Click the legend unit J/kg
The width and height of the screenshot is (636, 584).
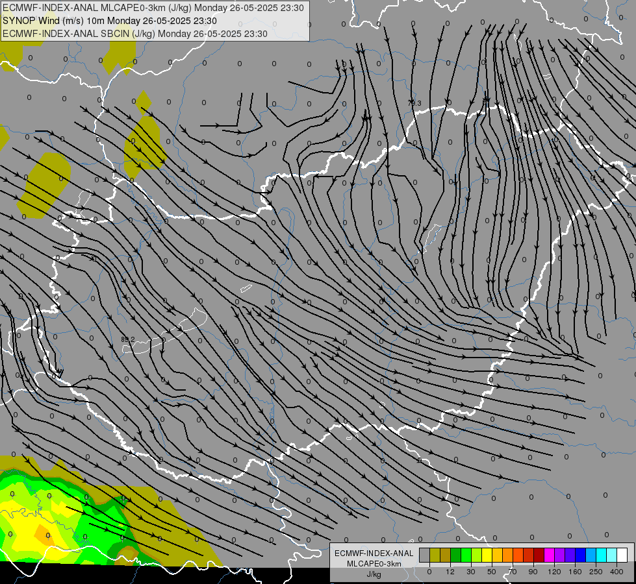click(x=374, y=574)
